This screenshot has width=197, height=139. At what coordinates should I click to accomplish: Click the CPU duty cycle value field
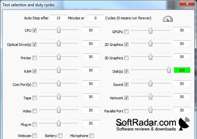pyautogui.click(x=91, y=30)
